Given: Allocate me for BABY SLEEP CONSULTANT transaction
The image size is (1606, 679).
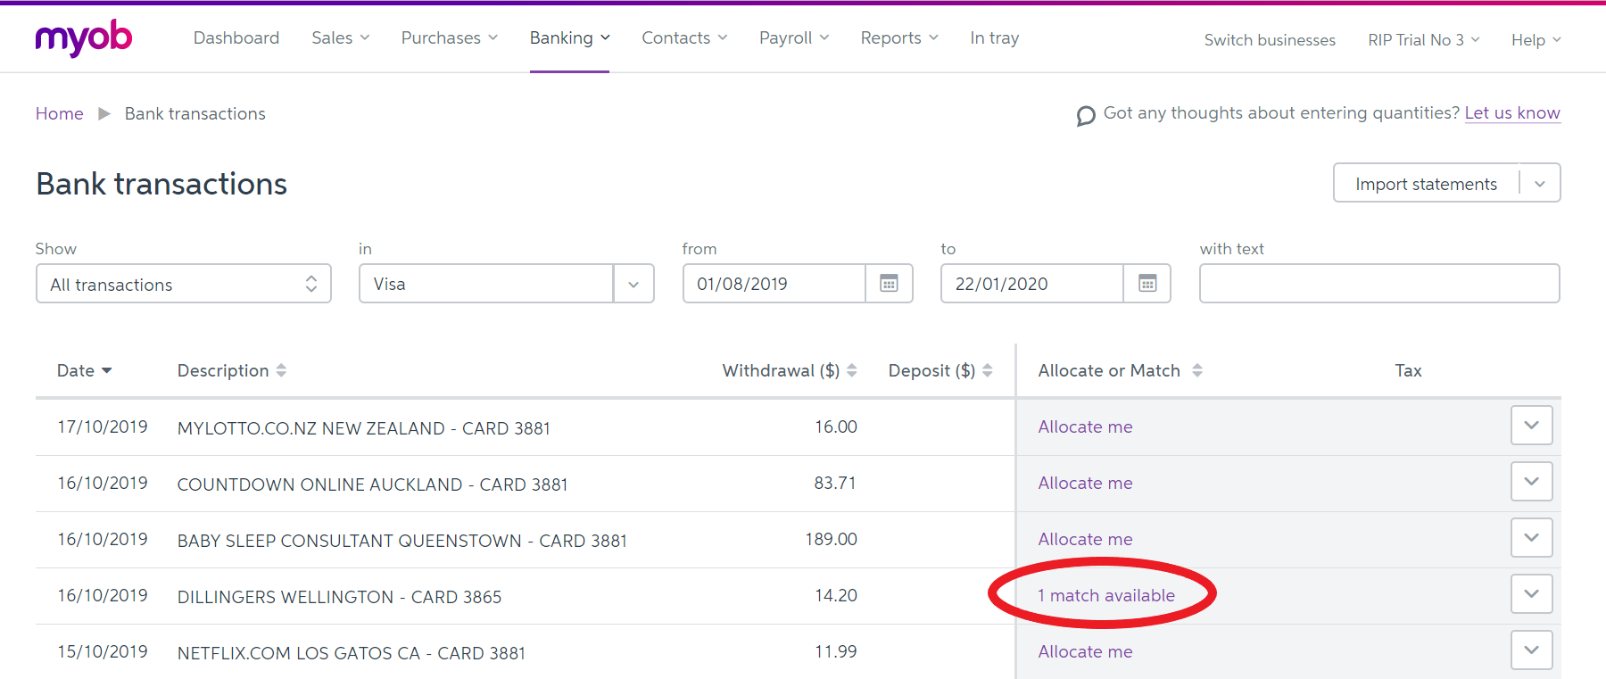Looking at the screenshot, I should pyautogui.click(x=1085, y=539).
